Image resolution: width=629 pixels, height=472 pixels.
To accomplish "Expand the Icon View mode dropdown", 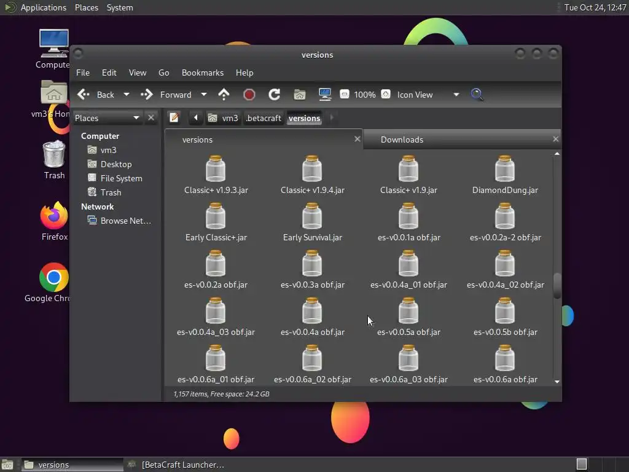I will click(456, 95).
